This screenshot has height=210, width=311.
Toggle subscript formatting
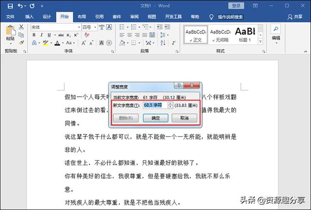(x=69, y=35)
